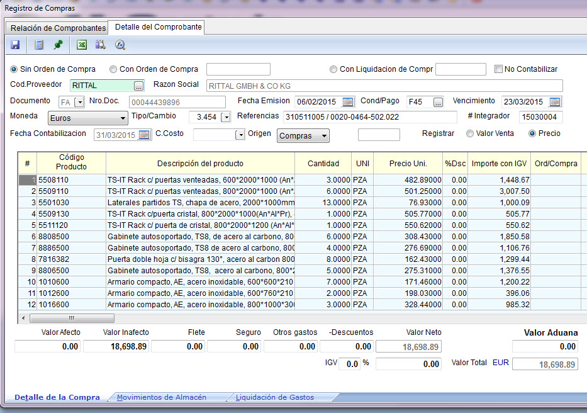Screen dimensions: 587x413
Task: Click the grid horizontal scrollbar thumb
Action: click(72, 319)
